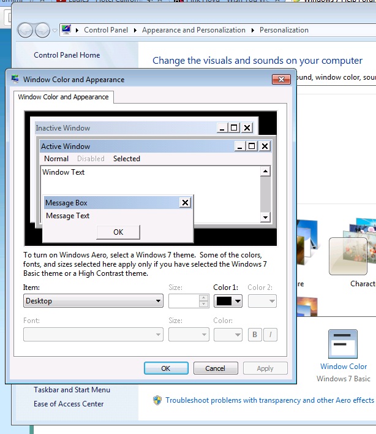Viewport: 376px width, 434px height.
Task: Open the font Size dropdown
Action: click(x=189, y=335)
